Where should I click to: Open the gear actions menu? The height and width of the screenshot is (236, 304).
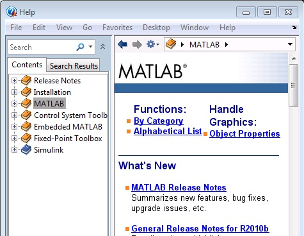152,44
